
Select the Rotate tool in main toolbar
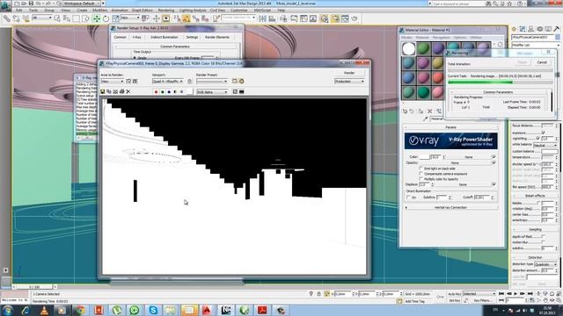pyautogui.click(x=106, y=18)
